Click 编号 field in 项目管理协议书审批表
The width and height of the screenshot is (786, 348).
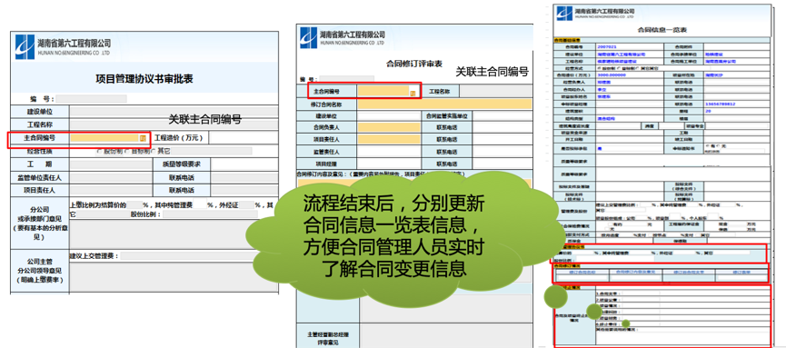(x=91, y=99)
